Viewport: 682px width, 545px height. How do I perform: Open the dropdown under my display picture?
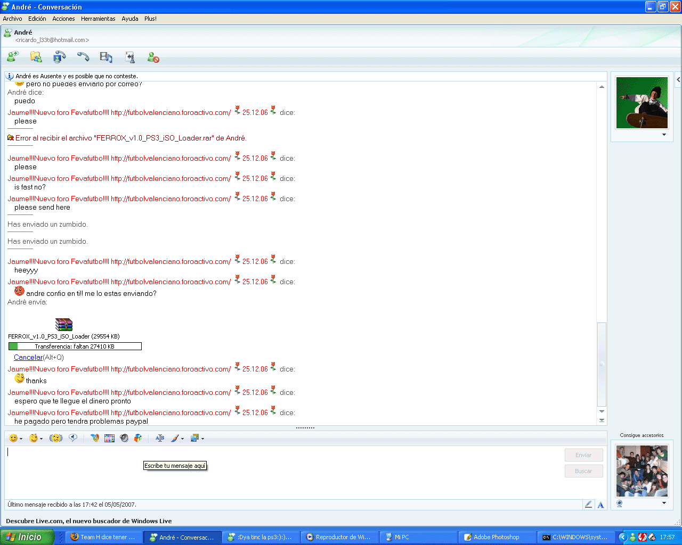pyautogui.click(x=664, y=503)
